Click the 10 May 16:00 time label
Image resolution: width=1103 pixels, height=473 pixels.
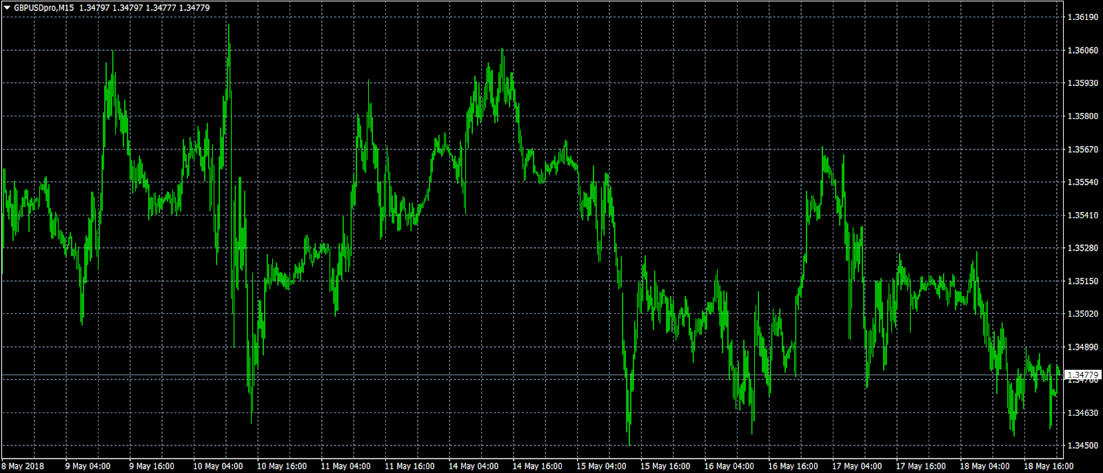pyautogui.click(x=282, y=466)
